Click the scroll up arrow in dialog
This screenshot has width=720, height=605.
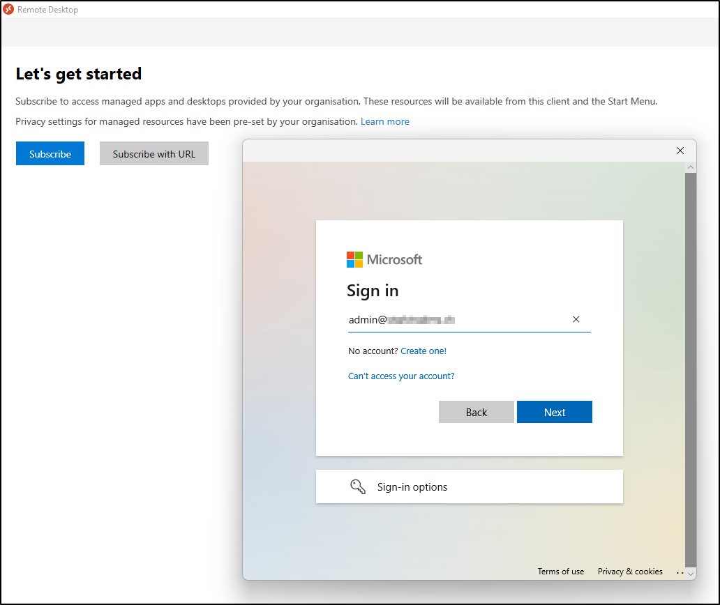coord(691,167)
